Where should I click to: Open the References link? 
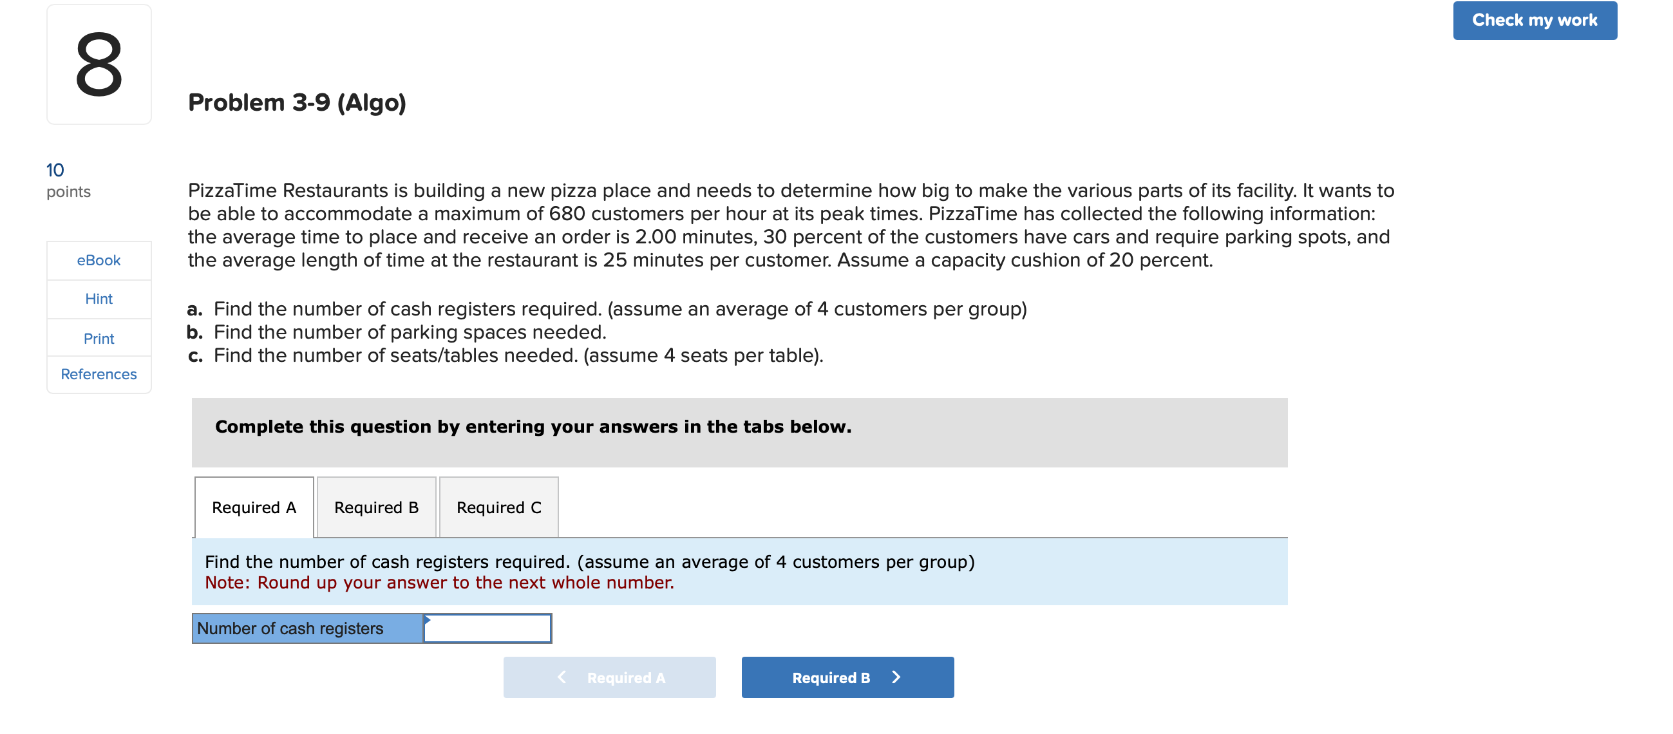(99, 374)
